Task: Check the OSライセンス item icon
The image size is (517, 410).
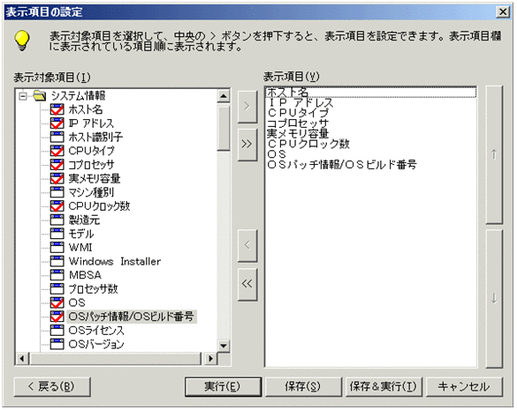Action: (x=57, y=331)
